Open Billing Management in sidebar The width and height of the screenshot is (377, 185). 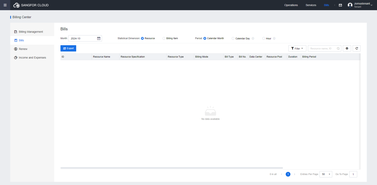click(32, 32)
